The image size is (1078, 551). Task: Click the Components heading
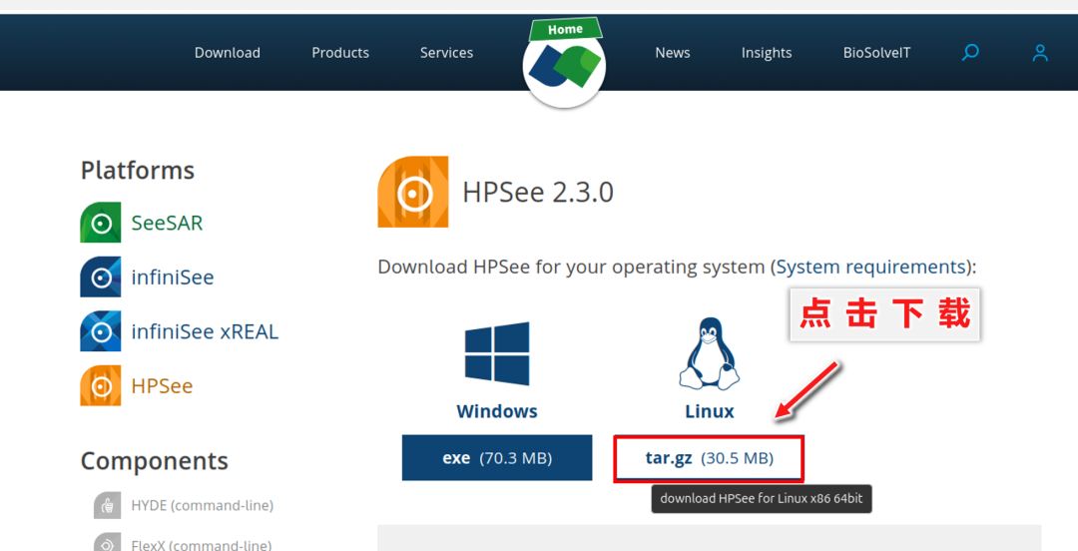154,461
